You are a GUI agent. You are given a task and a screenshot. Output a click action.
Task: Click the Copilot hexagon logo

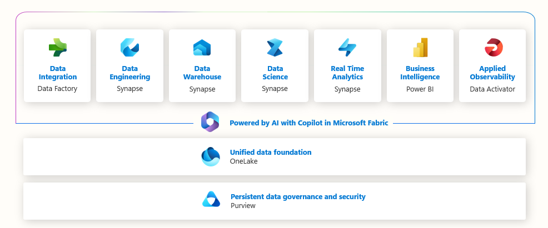[x=210, y=122]
